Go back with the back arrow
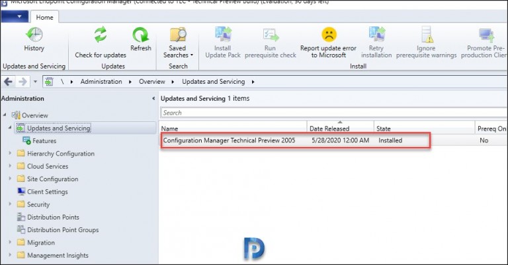This screenshot has width=508, height=265. tap(8, 82)
